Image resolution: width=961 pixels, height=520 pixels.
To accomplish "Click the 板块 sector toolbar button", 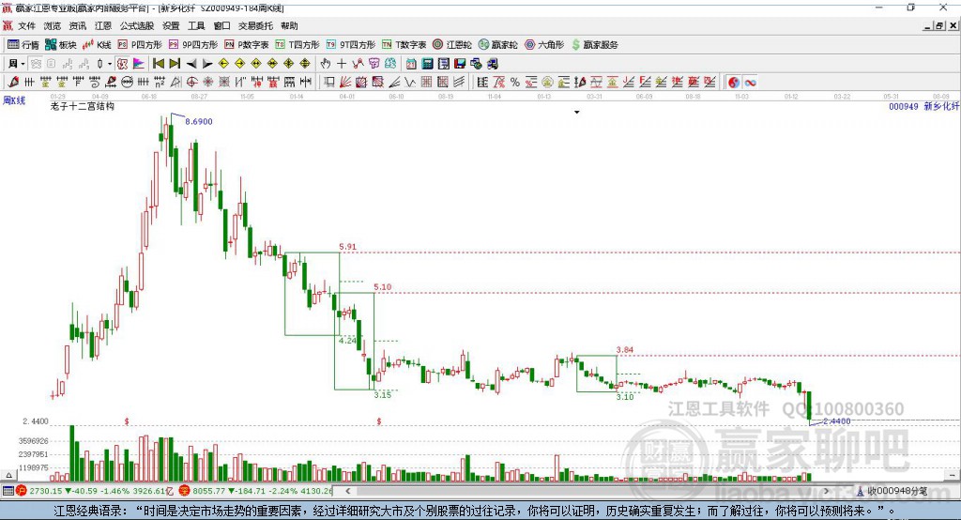I will pyautogui.click(x=61, y=45).
